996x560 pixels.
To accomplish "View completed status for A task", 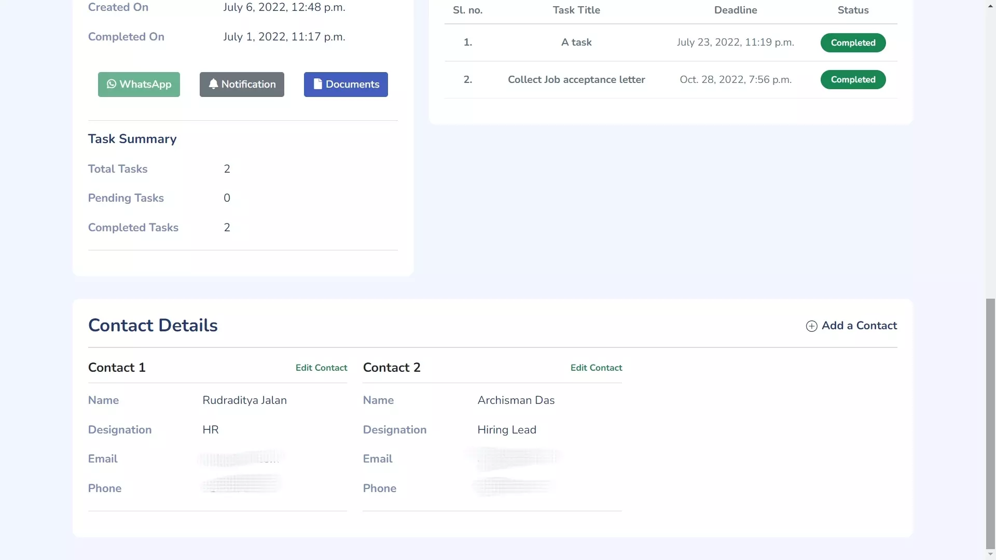I will pyautogui.click(x=853, y=43).
